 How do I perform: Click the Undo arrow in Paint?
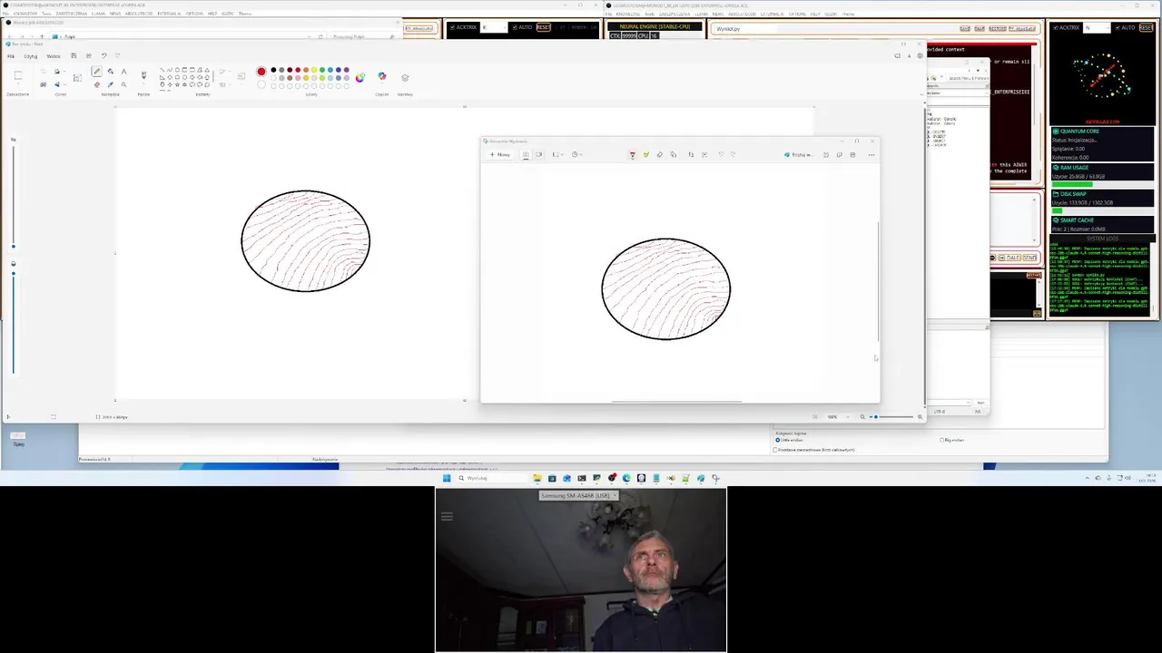tap(103, 55)
